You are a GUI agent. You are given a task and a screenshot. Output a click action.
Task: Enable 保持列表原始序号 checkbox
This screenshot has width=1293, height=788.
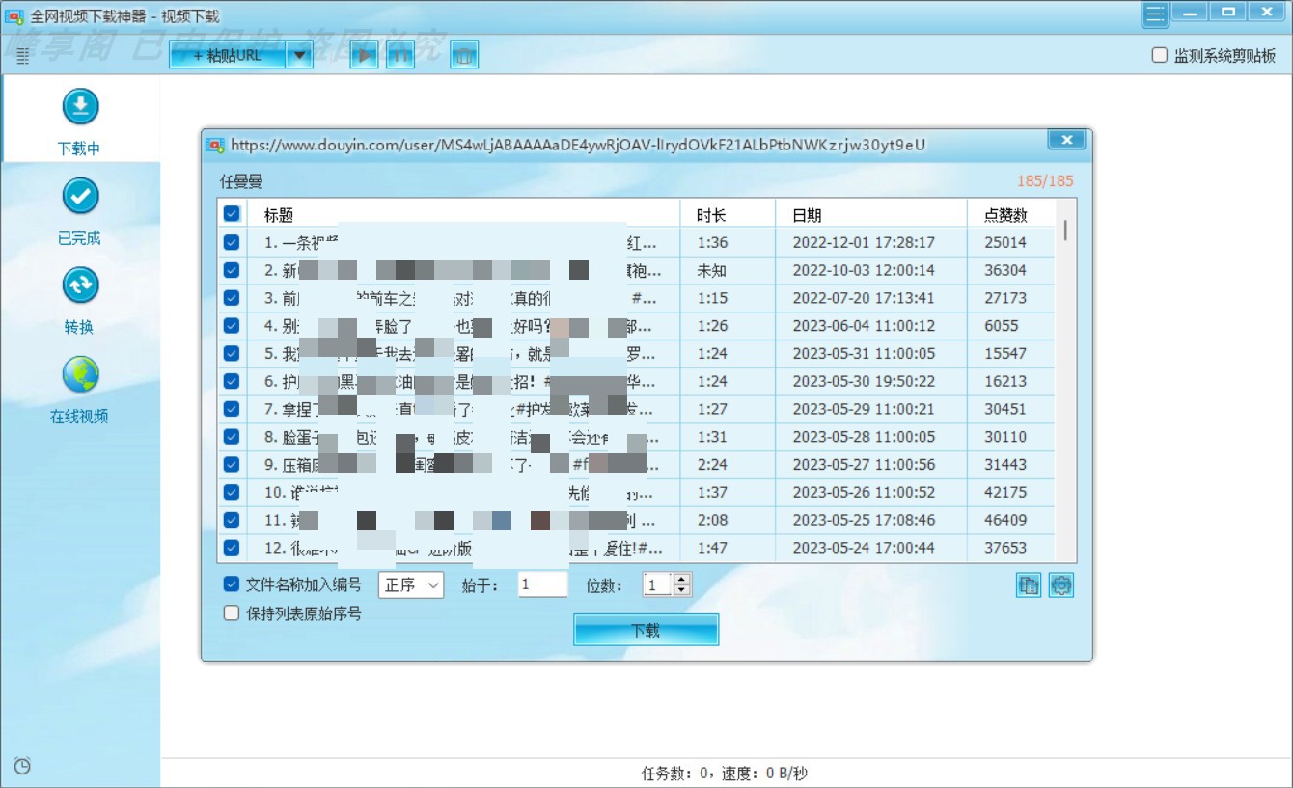[232, 612]
